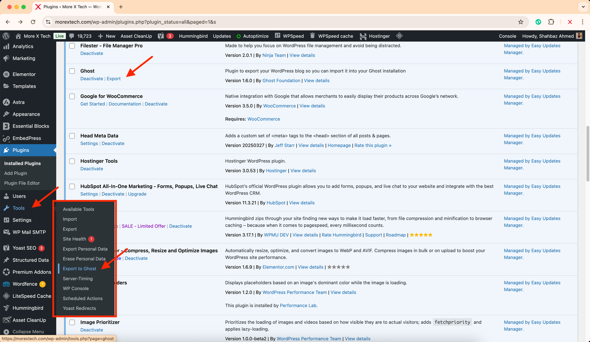Tick the Head Meta Data checkbox

(x=72, y=136)
